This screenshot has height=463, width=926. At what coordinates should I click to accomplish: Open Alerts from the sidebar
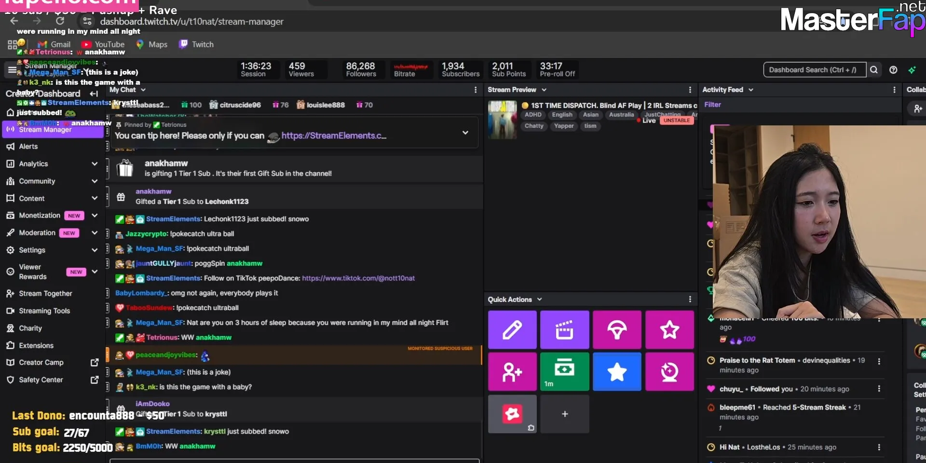coord(28,147)
